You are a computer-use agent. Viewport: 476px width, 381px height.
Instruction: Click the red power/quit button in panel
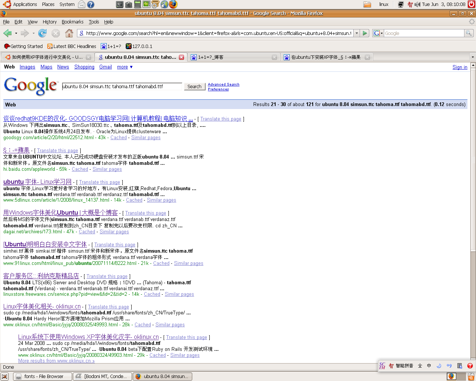tap(472, 4)
